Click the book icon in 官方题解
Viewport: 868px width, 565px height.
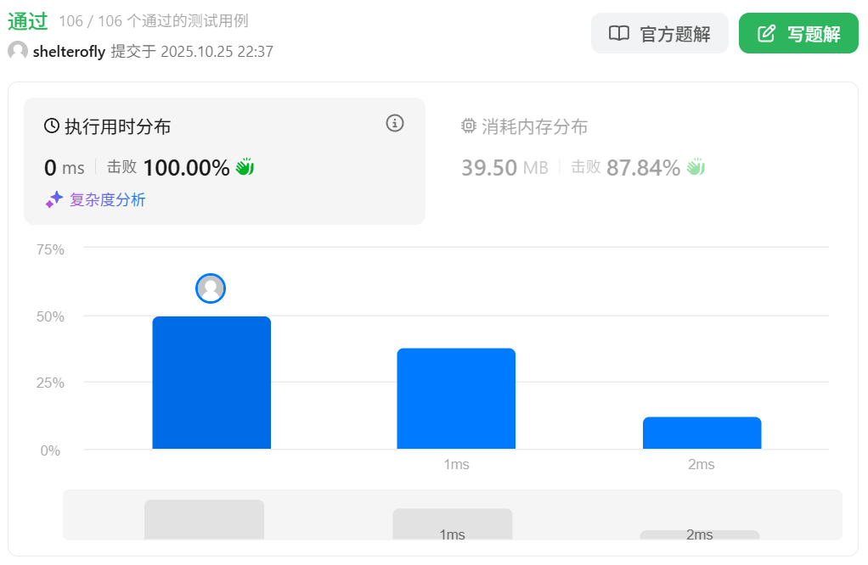tap(619, 34)
